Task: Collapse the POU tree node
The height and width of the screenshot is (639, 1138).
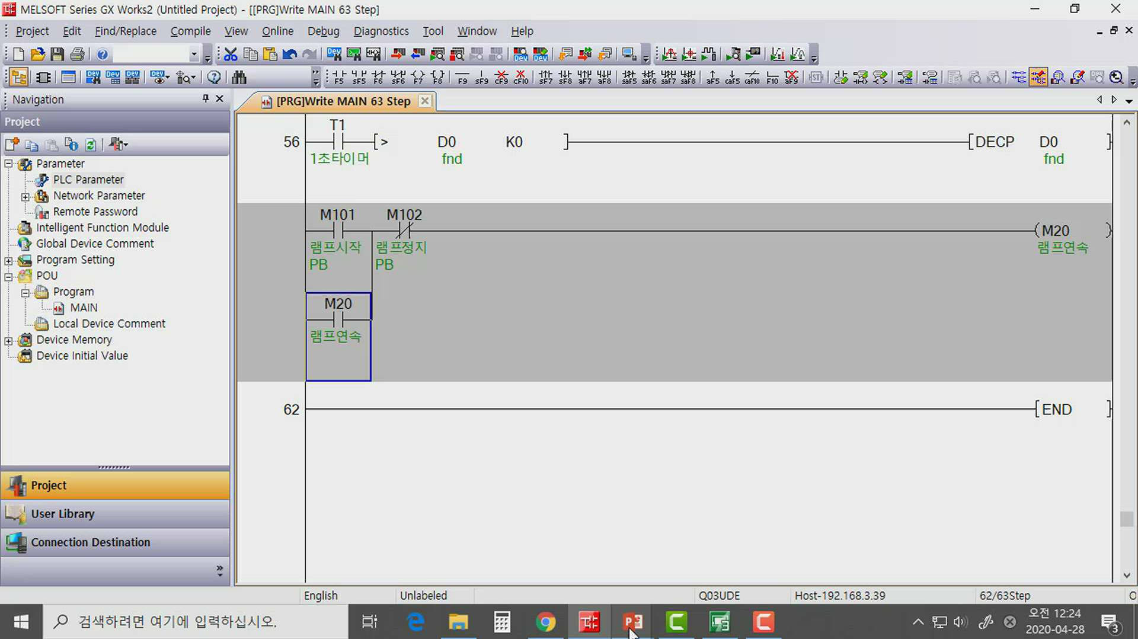Action: tap(8, 276)
